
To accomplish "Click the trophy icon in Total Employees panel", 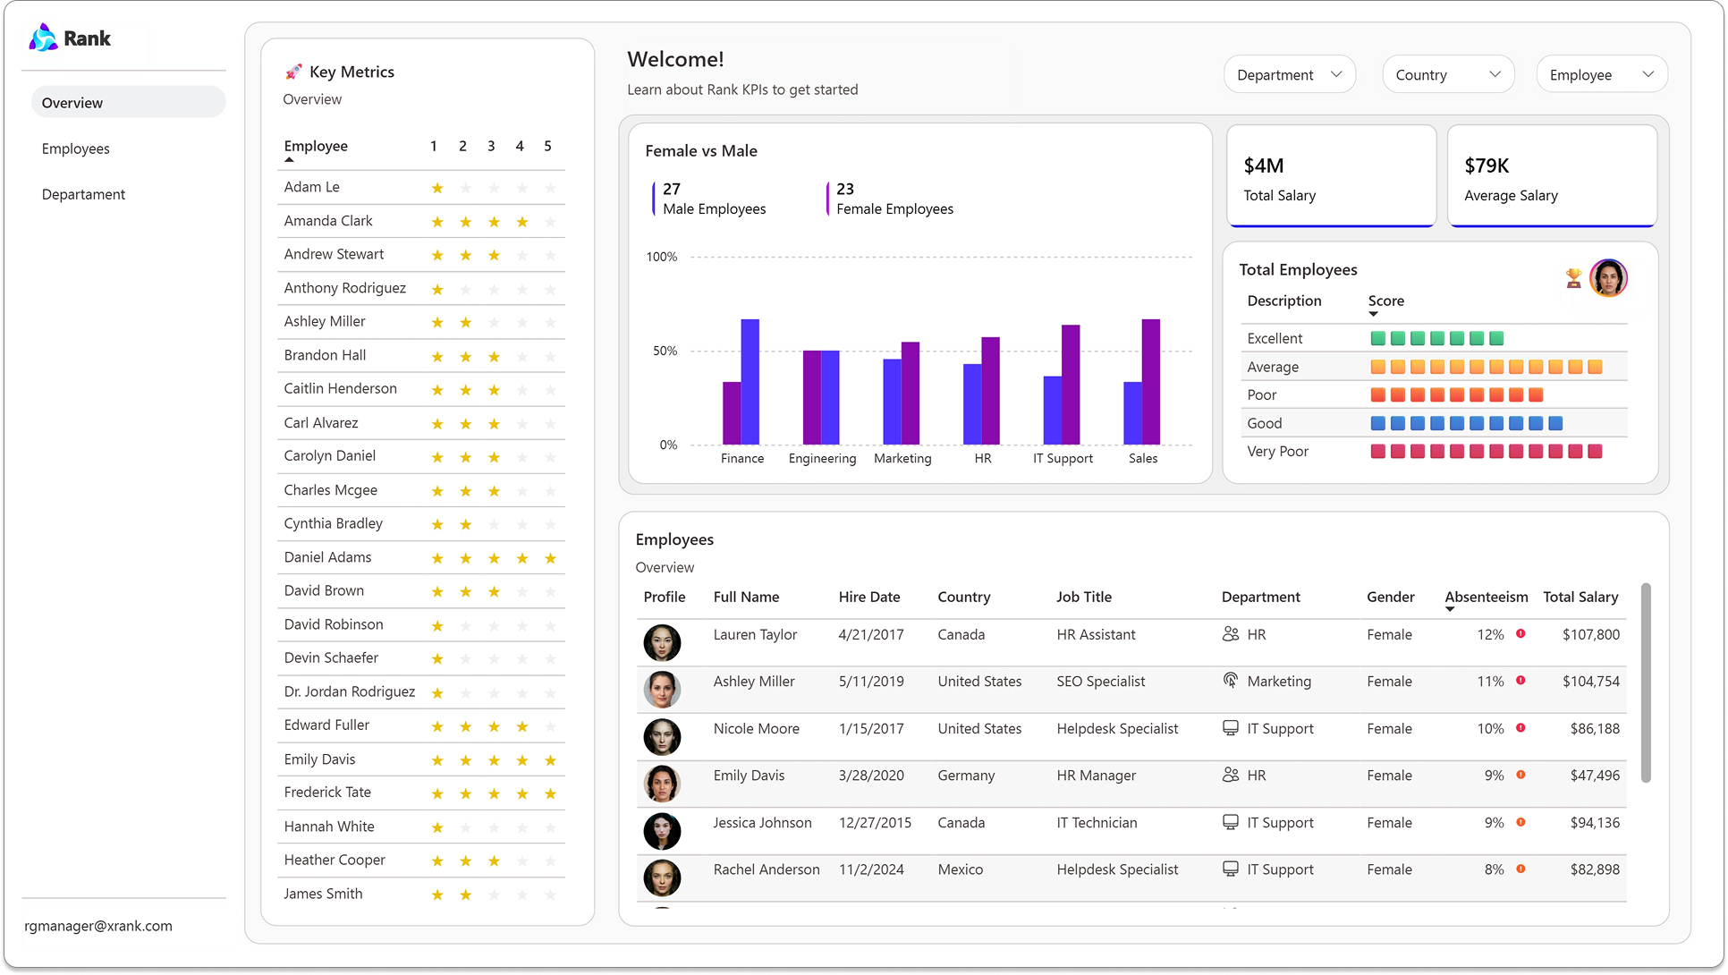I will [x=1571, y=277].
